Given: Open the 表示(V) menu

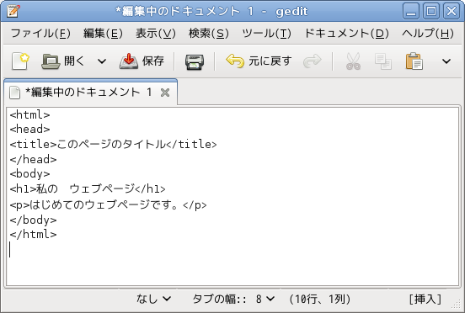Looking at the screenshot, I should click(156, 34).
